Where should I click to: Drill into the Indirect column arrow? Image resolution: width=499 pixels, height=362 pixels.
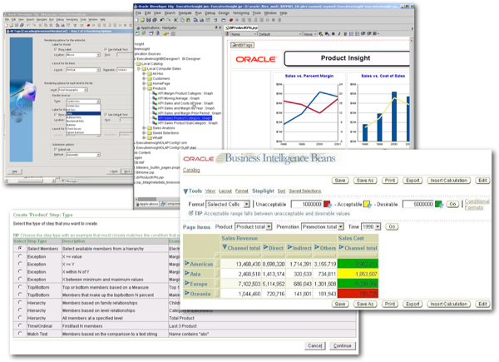point(289,247)
